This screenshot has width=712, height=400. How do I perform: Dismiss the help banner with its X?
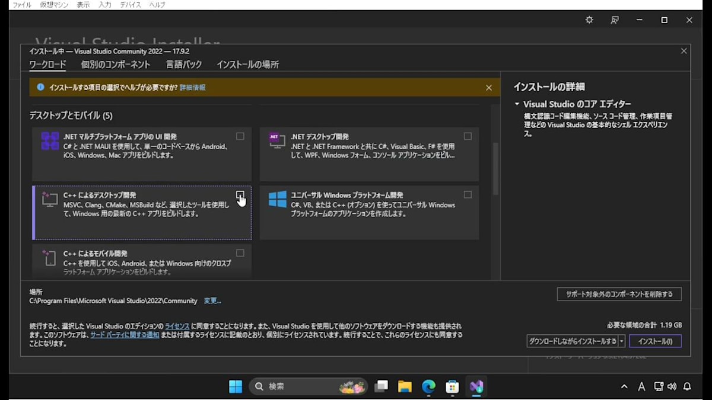tap(488, 87)
